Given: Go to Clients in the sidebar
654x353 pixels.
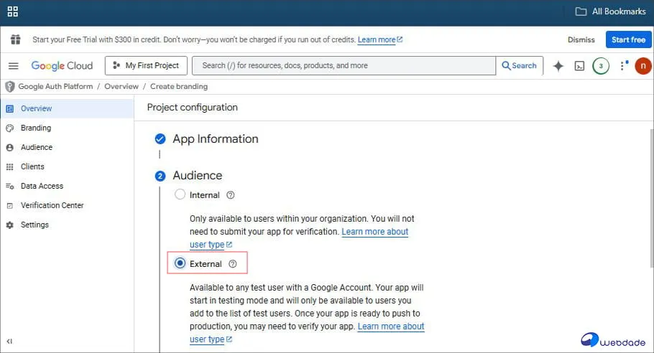Looking at the screenshot, I should point(32,166).
